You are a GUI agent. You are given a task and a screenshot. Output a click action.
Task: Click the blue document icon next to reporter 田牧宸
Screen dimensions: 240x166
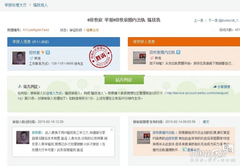(48, 52)
